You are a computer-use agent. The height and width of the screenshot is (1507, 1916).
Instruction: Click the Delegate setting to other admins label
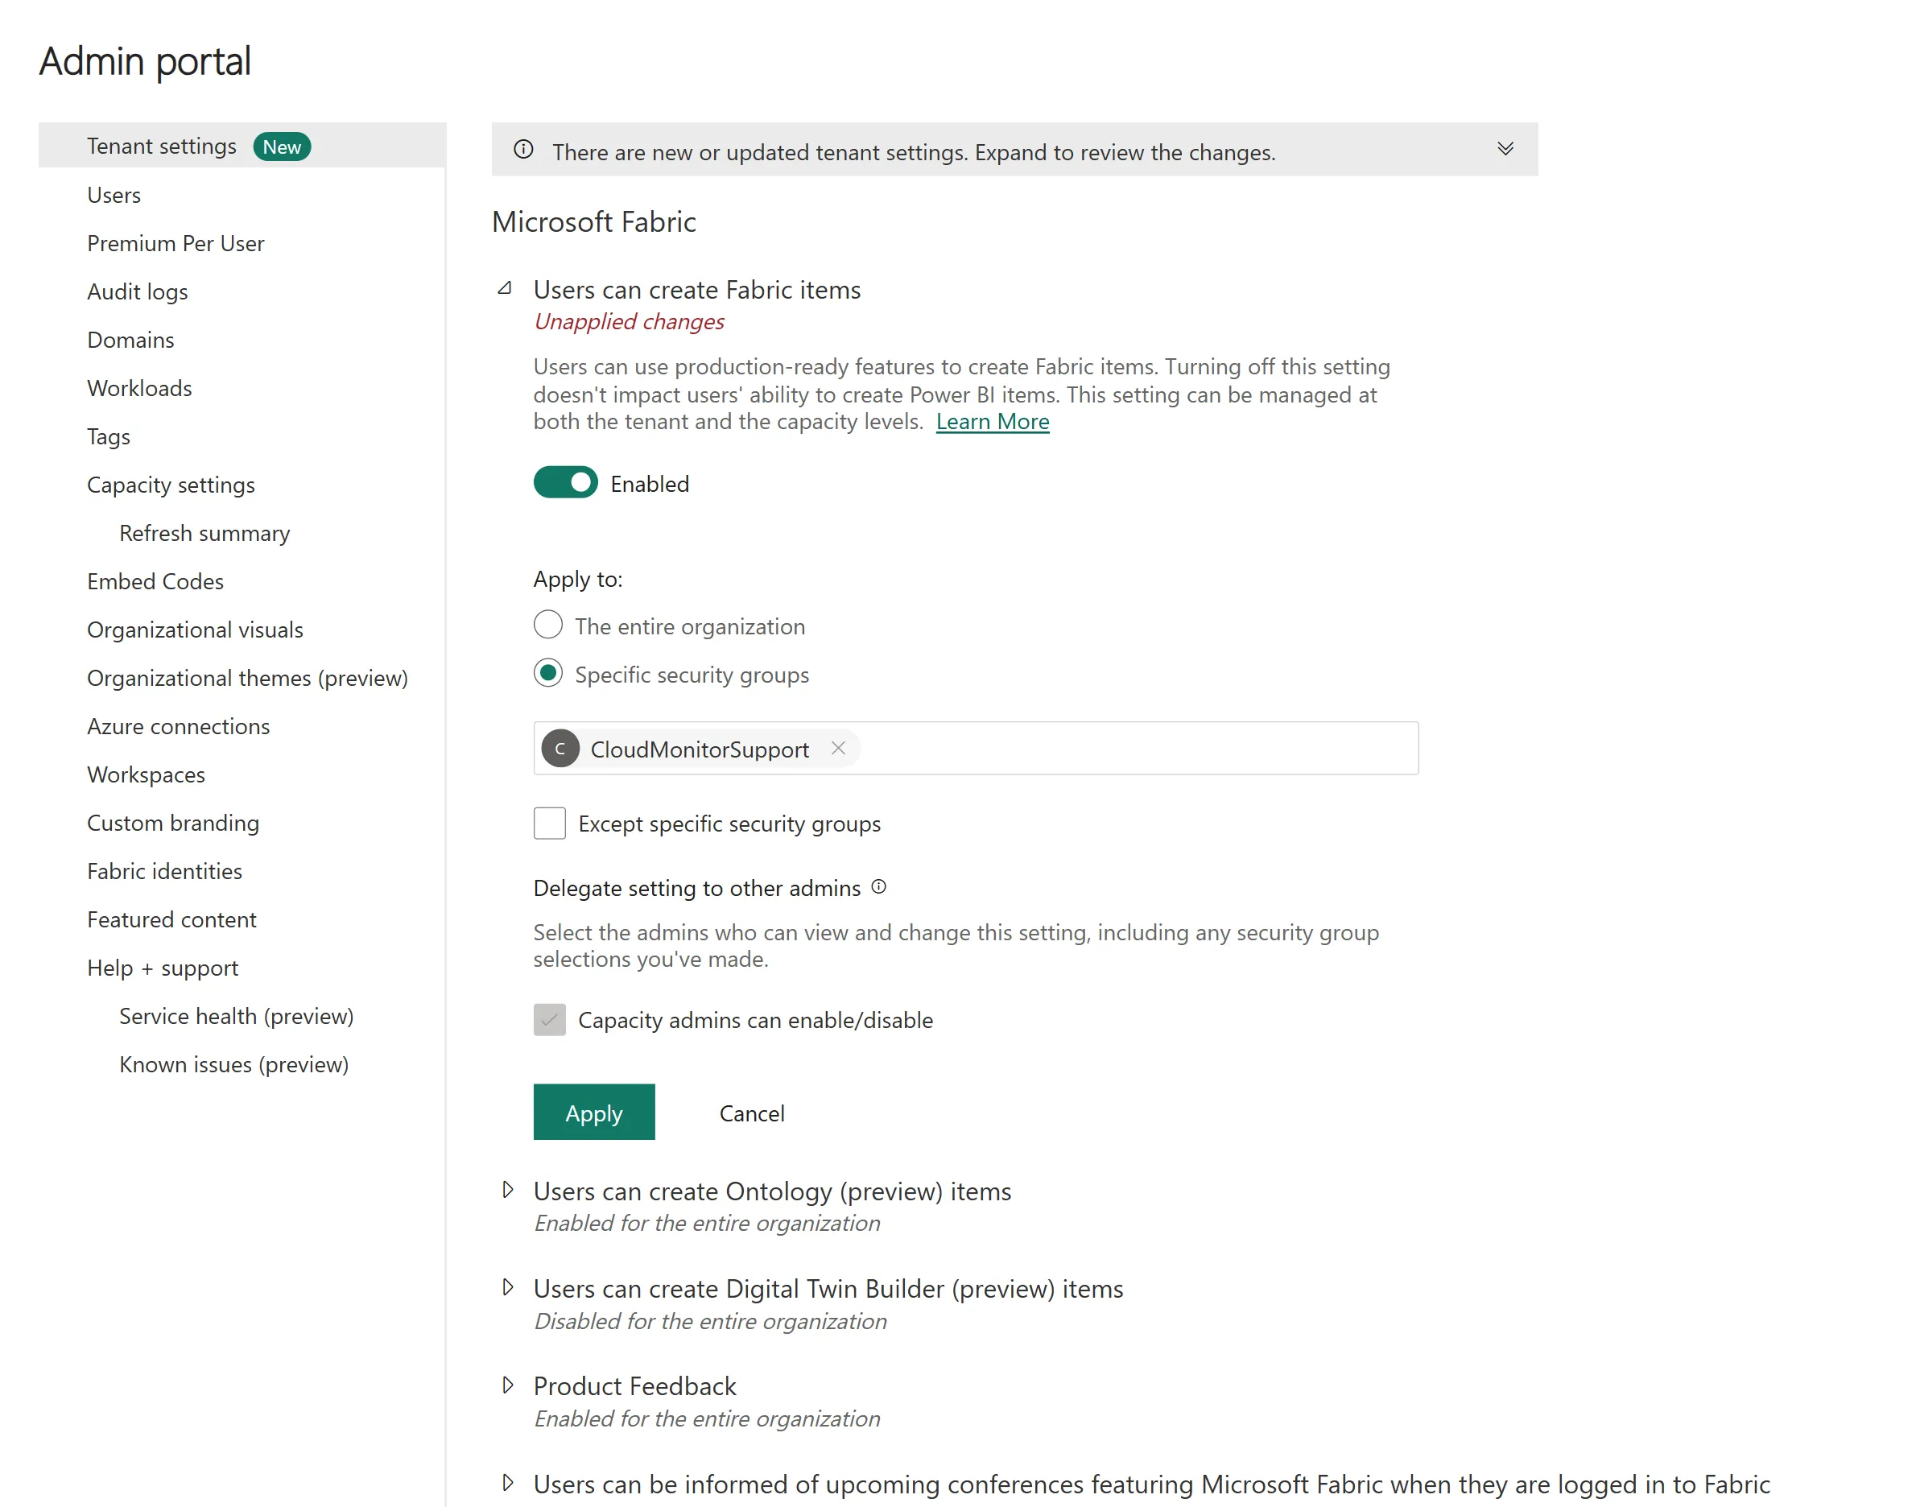697,888
